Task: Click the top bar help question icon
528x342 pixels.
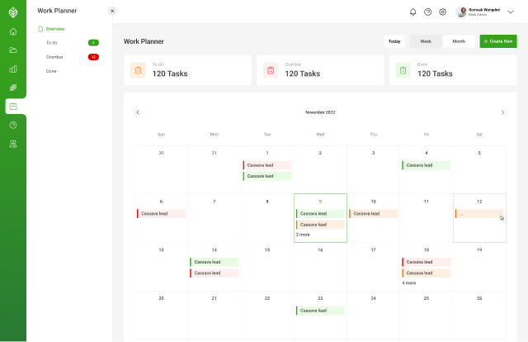Action: [x=427, y=12]
